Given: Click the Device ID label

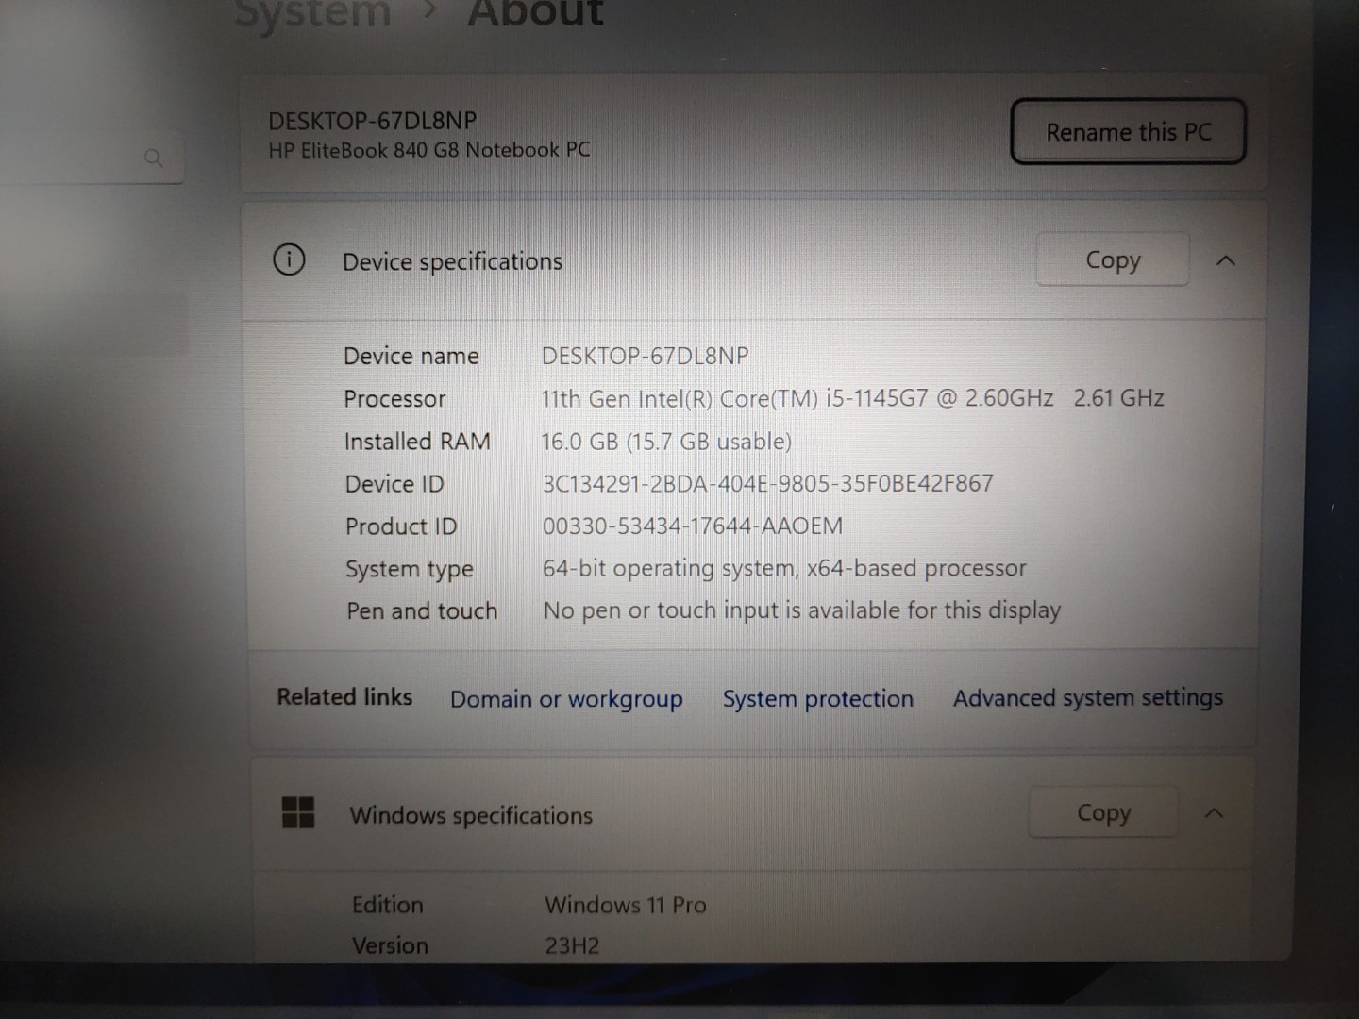Looking at the screenshot, I should click(394, 484).
